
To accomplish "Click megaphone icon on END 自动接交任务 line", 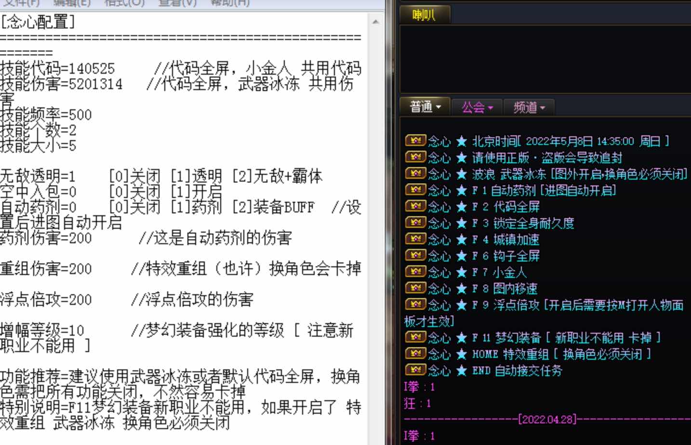I will (x=415, y=370).
